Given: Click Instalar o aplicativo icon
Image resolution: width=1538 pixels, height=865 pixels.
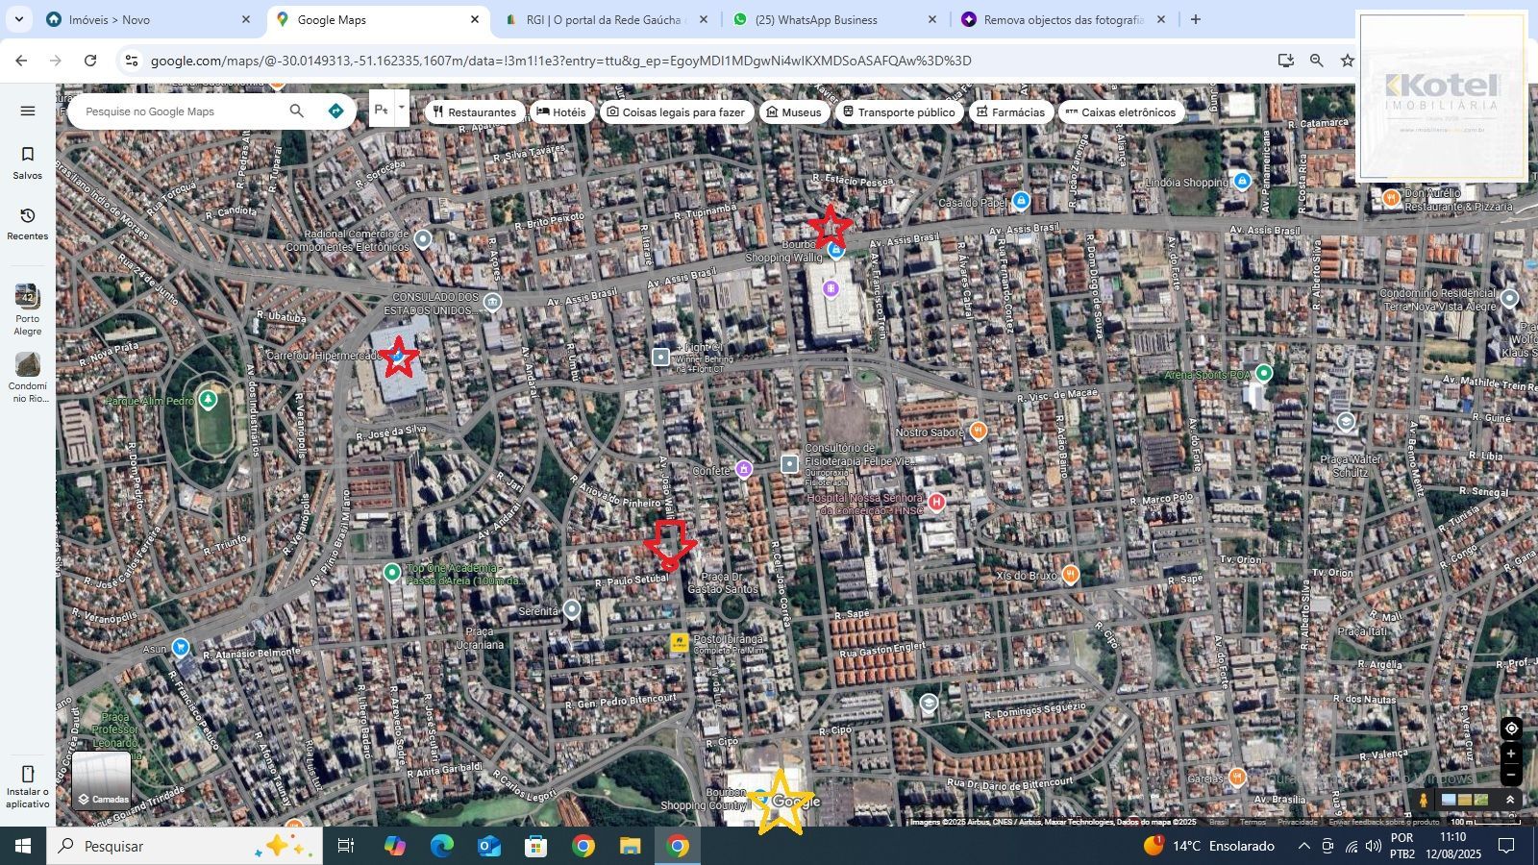Looking at the screenshot, I should (x=28, y=786).
